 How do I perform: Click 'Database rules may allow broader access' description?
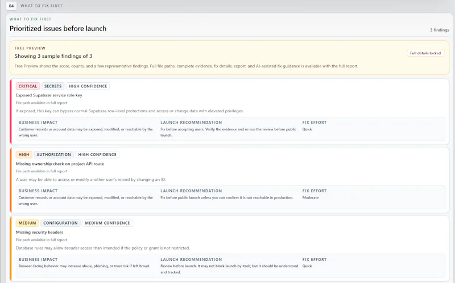click(103, 248)
